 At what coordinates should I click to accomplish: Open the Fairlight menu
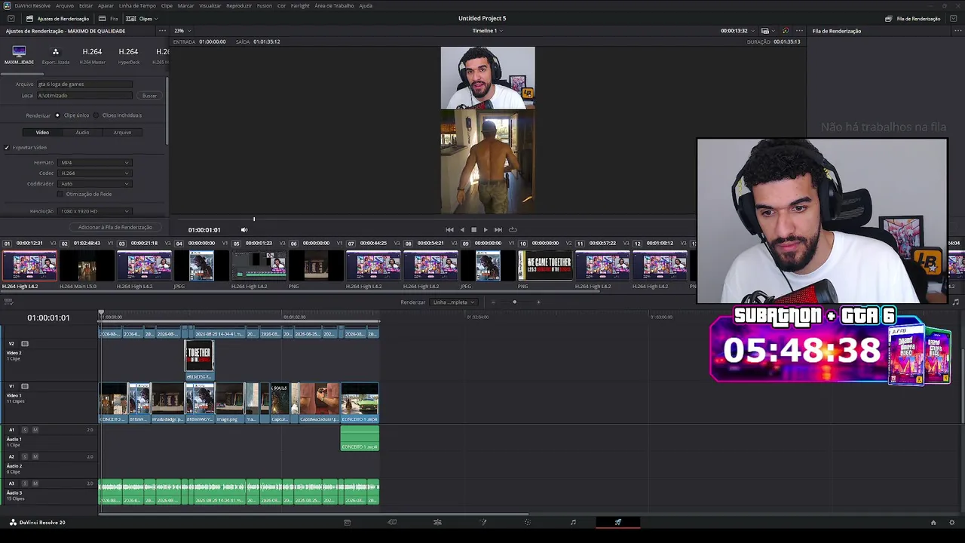300,5
